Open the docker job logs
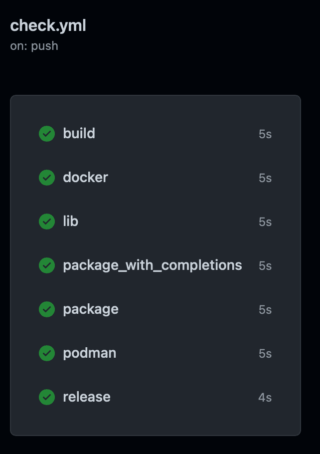This screenshot has height=454, width=320. (85, 177)
